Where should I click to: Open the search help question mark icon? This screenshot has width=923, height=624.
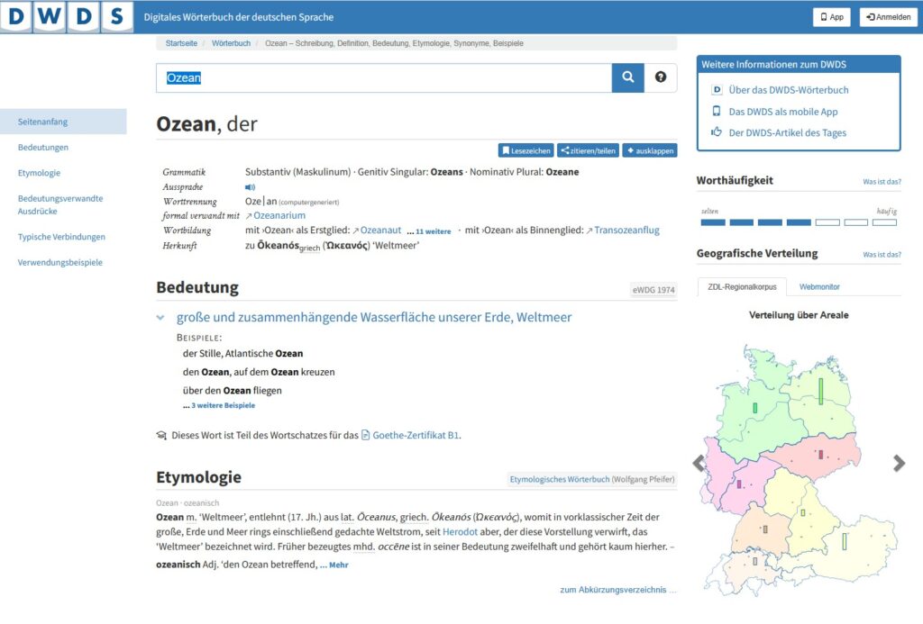(661, 78)
